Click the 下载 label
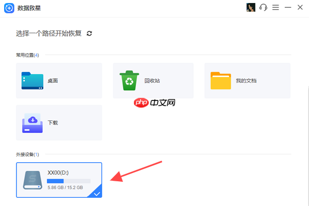The image size is (309, 206). 53,123
